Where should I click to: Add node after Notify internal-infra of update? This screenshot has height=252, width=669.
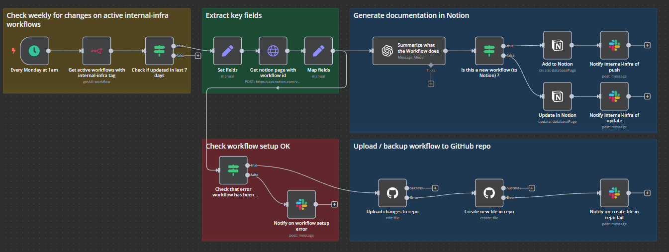647,96
